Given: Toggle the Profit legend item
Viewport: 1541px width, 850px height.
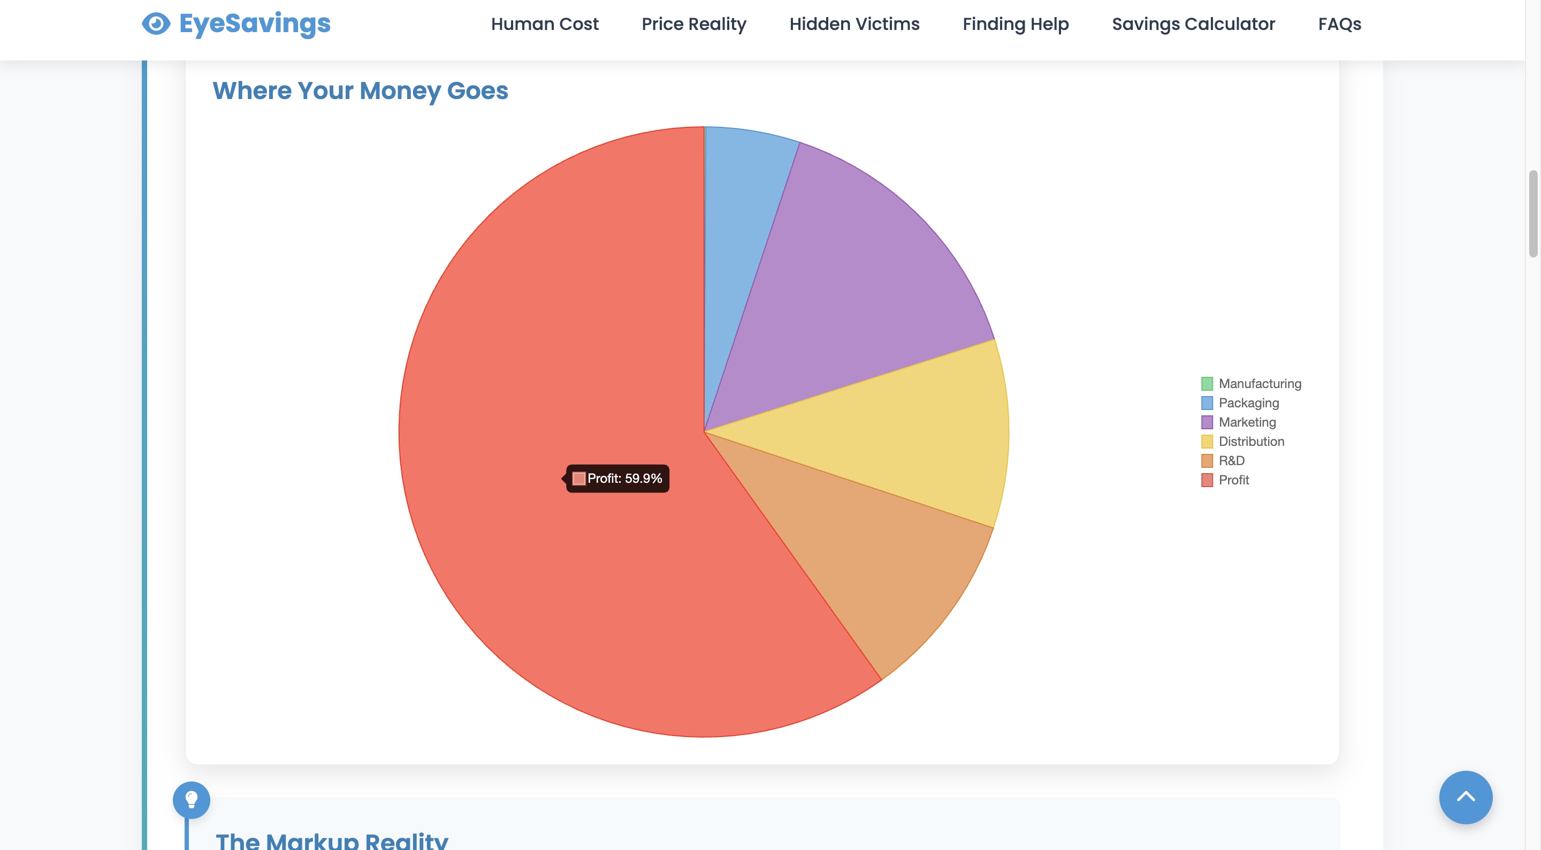Looking at the screenshot, I should (1233, 480).
